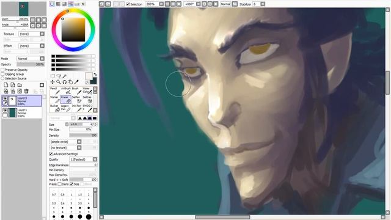The width and height of the screenshot is (391, 220).
Task: Select the Layer3 layer
Action: [x=22, y=101]
